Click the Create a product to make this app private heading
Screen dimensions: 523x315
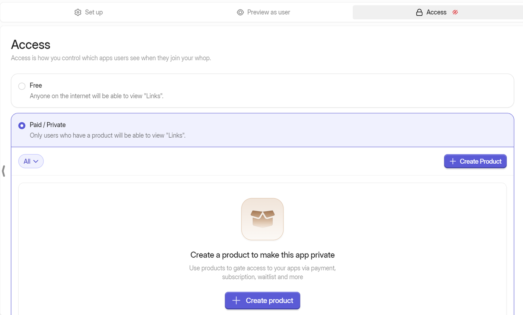tap(262, 255)
